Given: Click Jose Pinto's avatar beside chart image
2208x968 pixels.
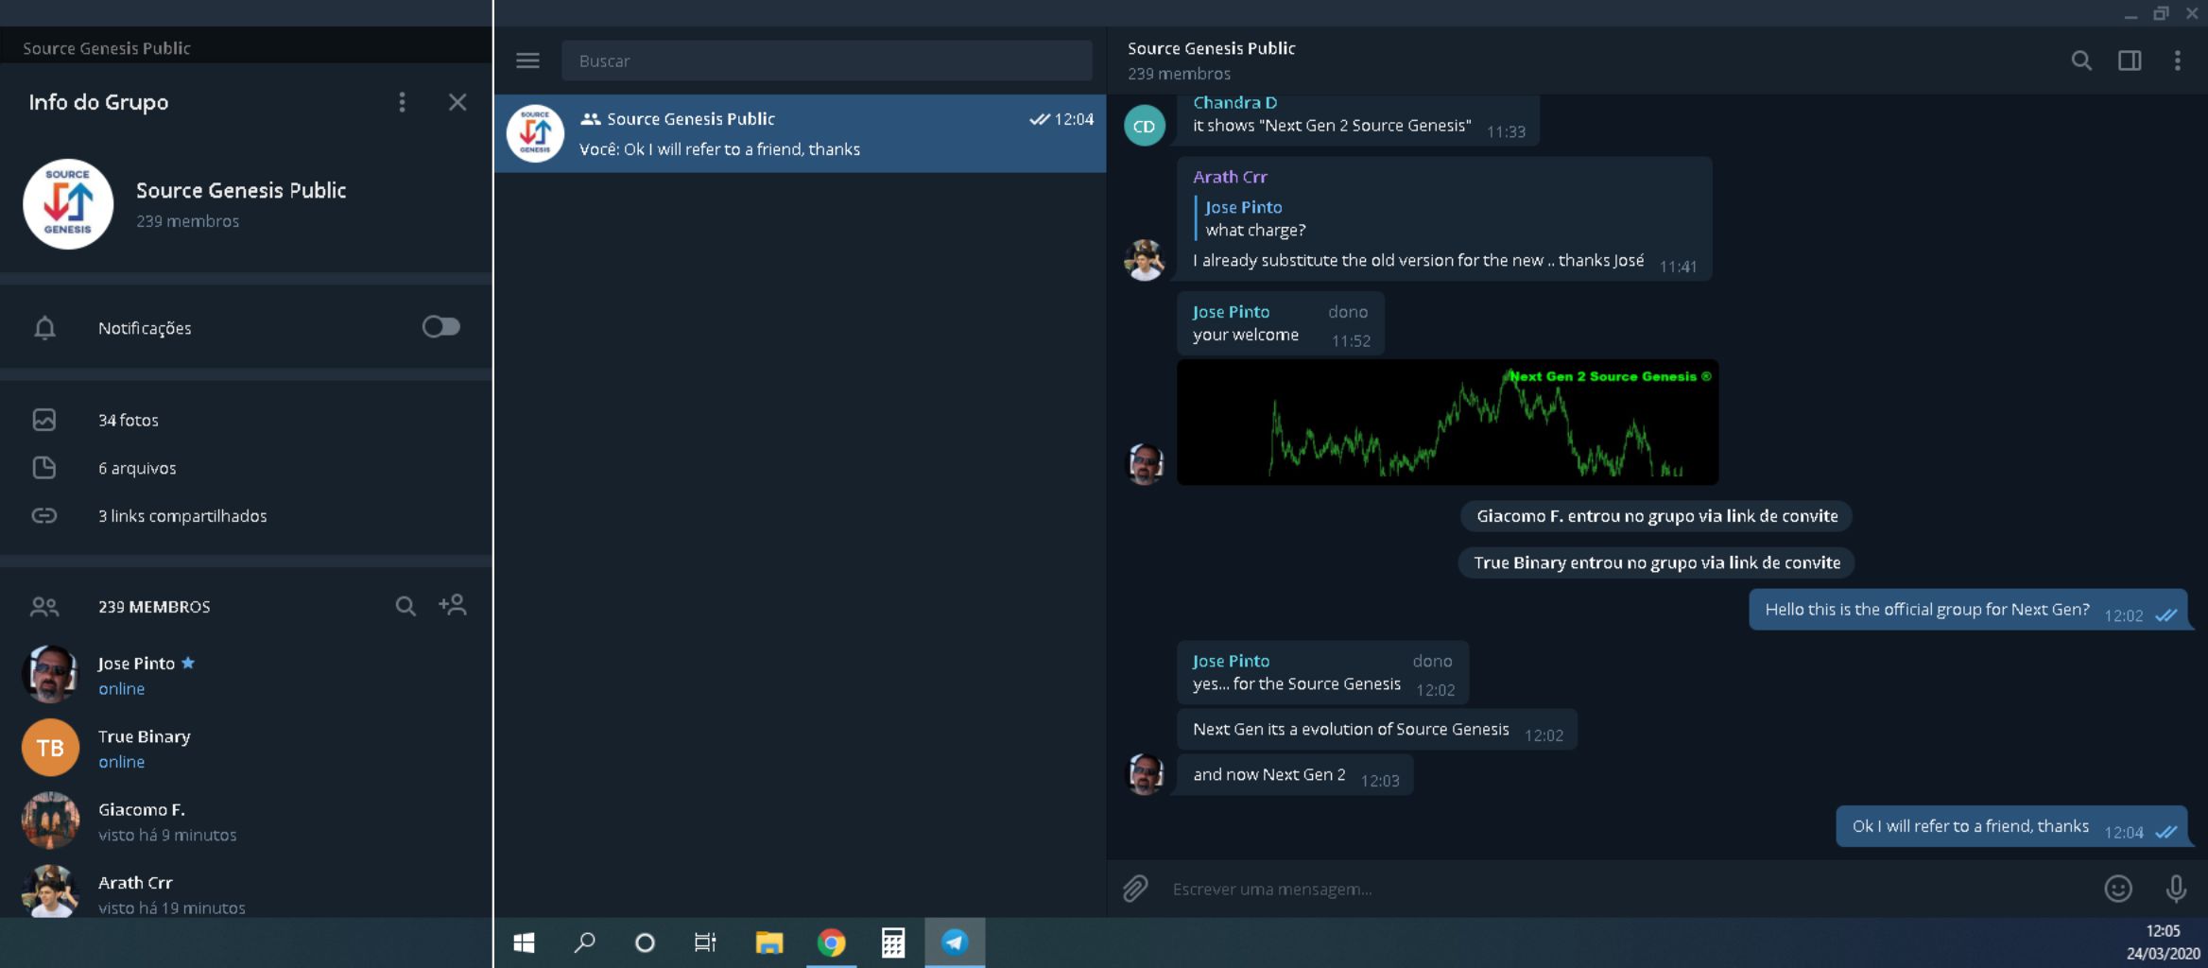Looking at the screenshot, I should (1144, 464).
